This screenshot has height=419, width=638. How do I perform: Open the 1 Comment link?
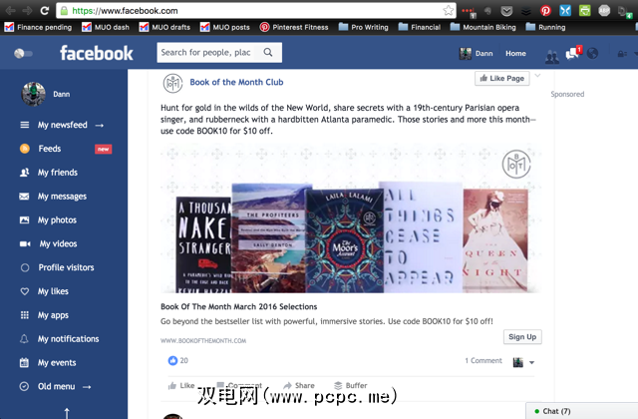point(483,361)
